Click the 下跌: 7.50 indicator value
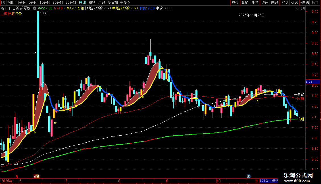Viewport: 321px width, 184px height. tap(147, 8)
